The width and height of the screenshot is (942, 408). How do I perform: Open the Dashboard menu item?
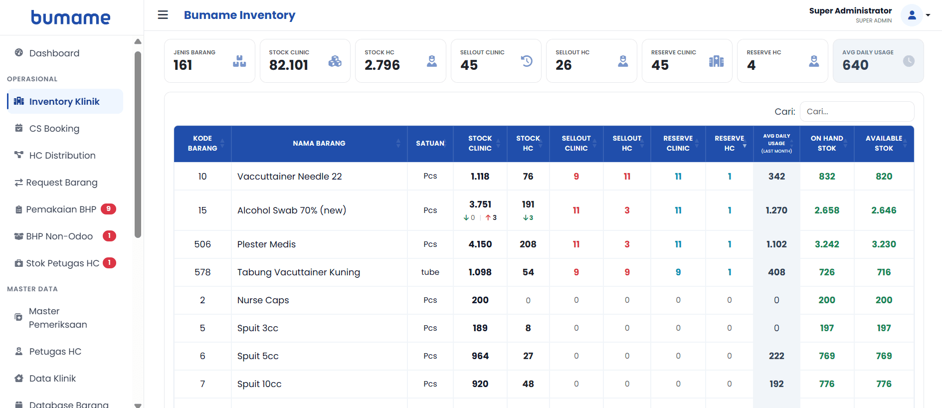coord(65,53)
